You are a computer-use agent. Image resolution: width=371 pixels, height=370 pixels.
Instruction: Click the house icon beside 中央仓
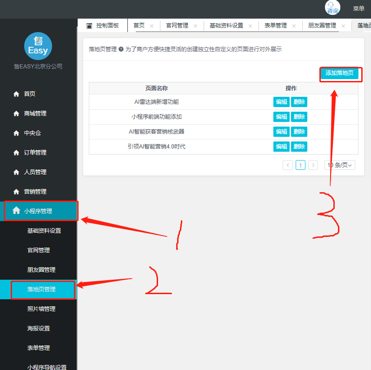16,133
